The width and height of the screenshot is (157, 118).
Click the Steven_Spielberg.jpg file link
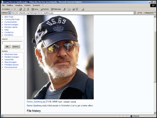[x=36, y=102]
